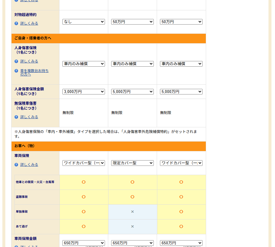
Task: Click the お車へ（物） section header
Action: pos(109,146)
